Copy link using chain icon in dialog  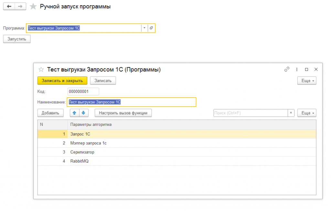(x=286, y=69)
